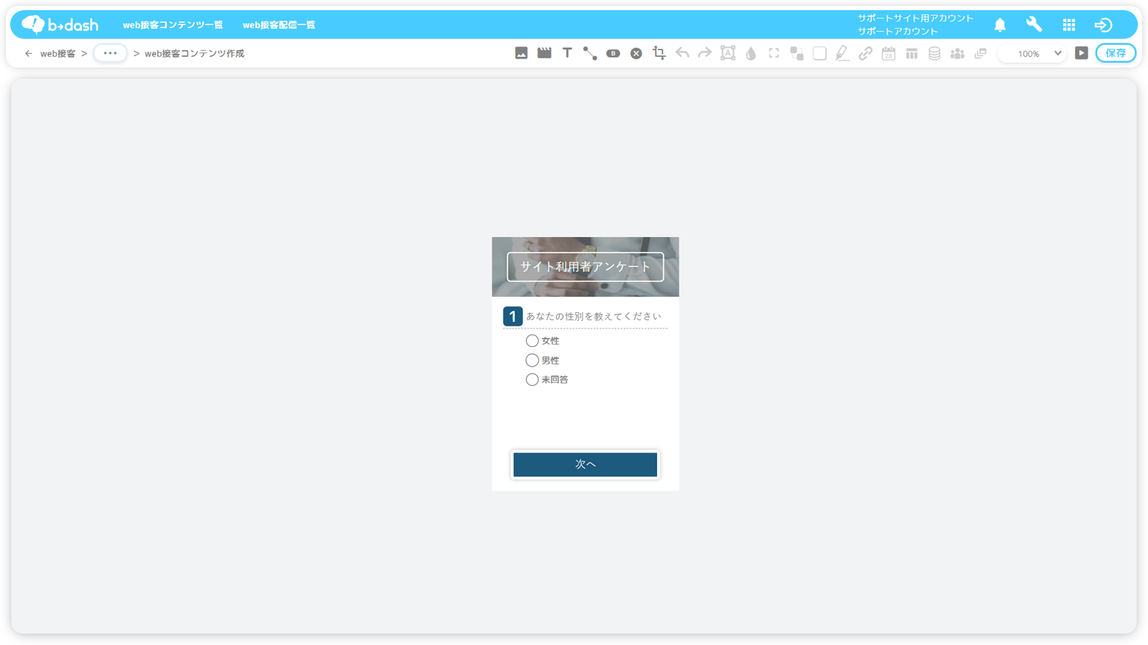
Task: Insert a close button element
Action: tap(636, 53)
